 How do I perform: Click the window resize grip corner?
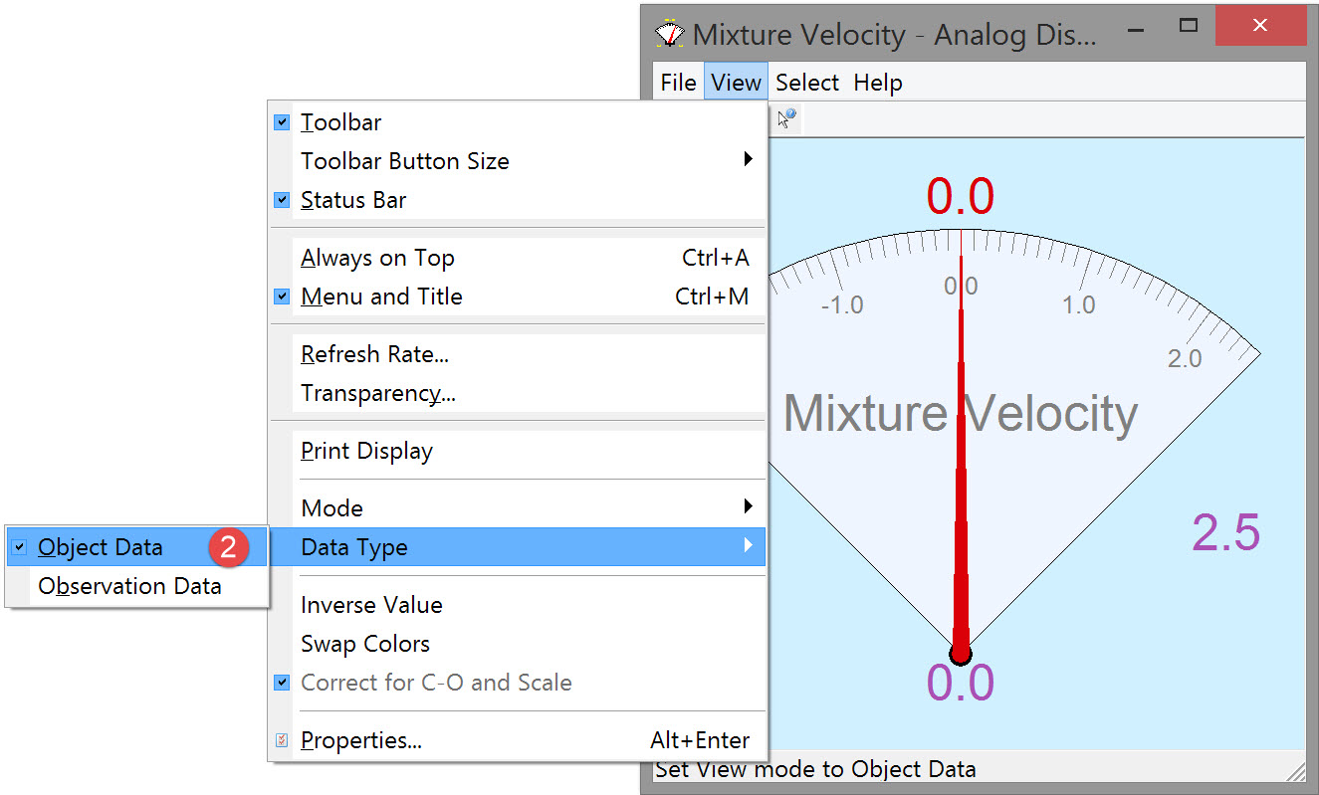click(x=1296, y=772)
